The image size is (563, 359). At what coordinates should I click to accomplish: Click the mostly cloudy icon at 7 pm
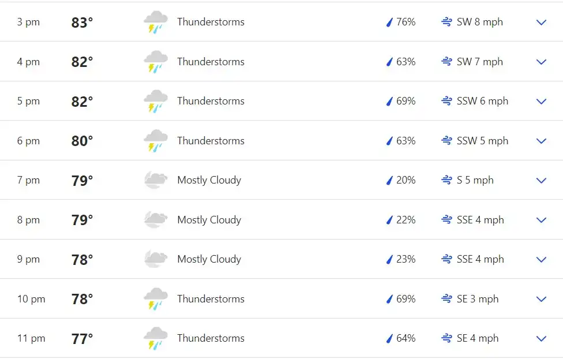coord(156,180)
